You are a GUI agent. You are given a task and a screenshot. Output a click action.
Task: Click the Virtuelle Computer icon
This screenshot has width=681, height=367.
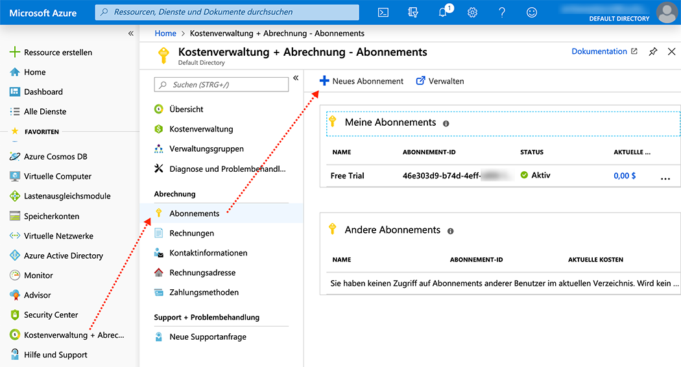(15, 176)
